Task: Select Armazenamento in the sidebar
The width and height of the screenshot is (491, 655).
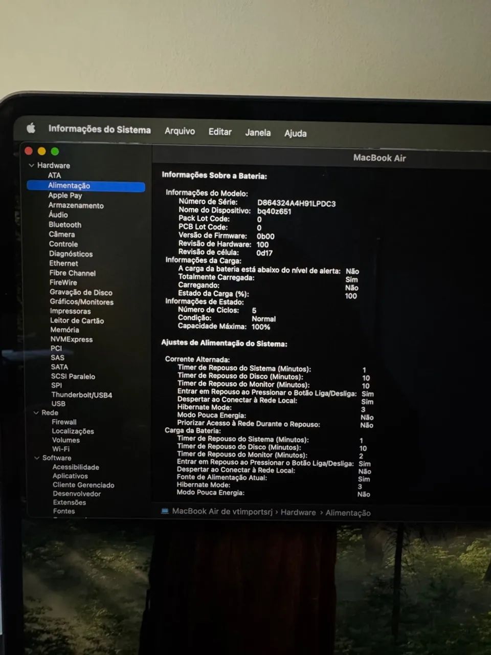Action: tap(76, 205)
